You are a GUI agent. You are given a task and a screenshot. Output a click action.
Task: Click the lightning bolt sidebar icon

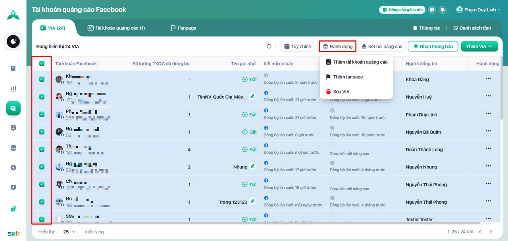point(13,168)
